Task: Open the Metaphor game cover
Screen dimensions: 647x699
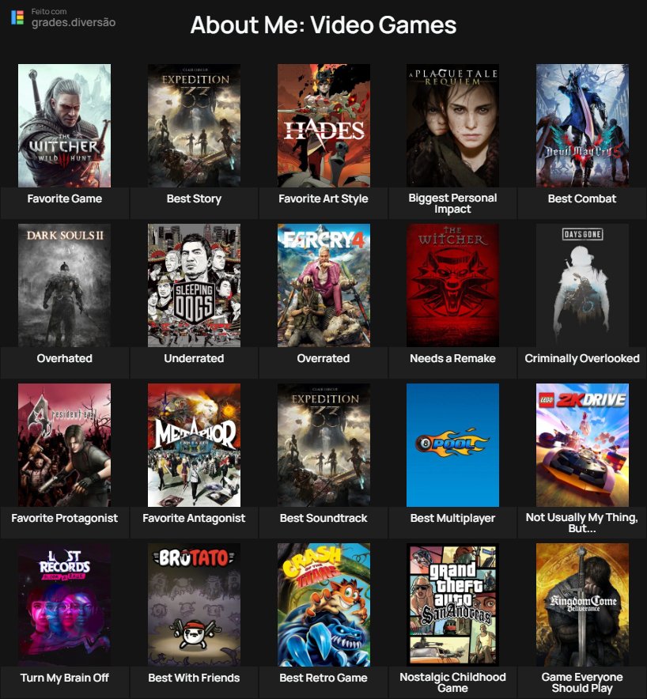Action: pos(194,445)
